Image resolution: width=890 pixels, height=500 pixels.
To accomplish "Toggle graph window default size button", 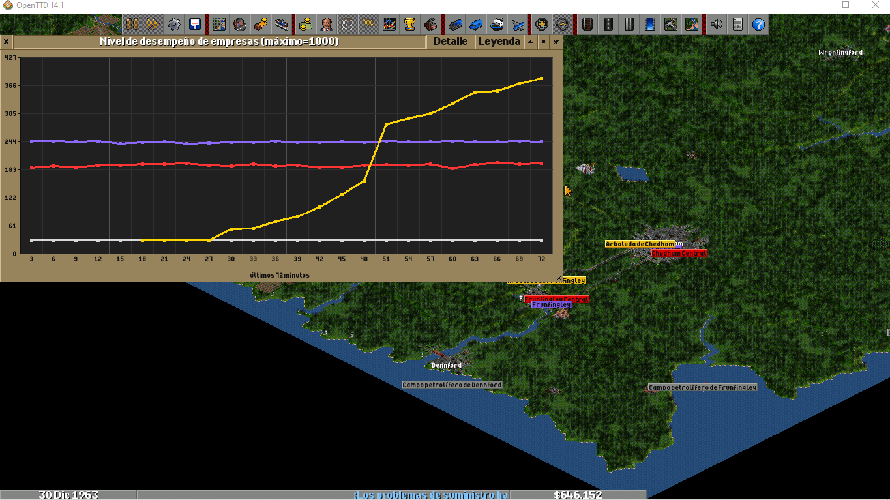I will pyautogui.click(x=544, y=42).
